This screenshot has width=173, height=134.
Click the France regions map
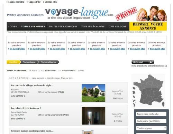[x=148, y=91]
